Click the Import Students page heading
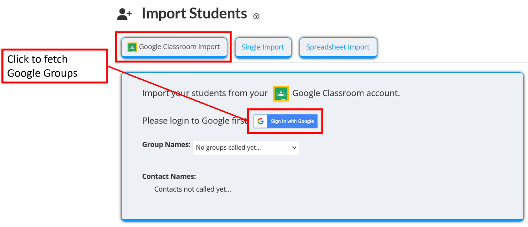528x227 pixels. (194, 13)
